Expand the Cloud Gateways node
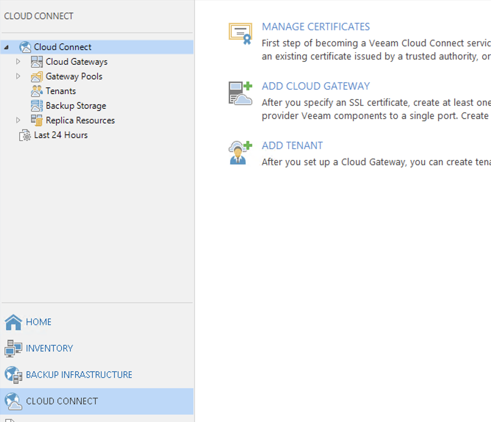 pos(18,62)
